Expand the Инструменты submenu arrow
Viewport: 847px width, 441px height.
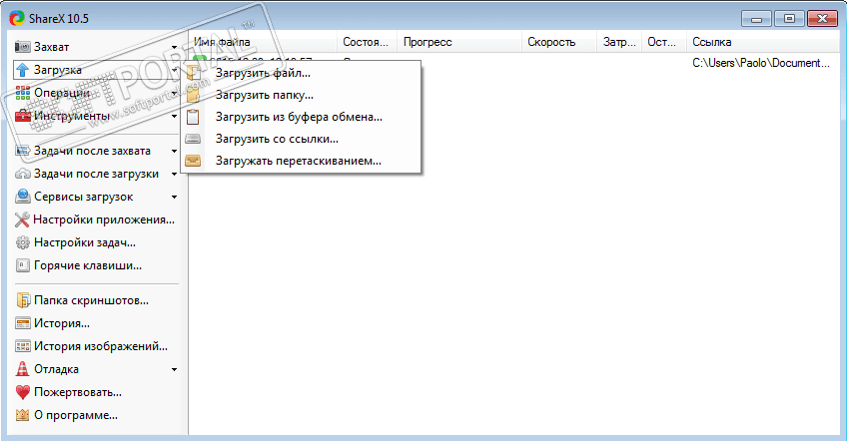(174, 116)
